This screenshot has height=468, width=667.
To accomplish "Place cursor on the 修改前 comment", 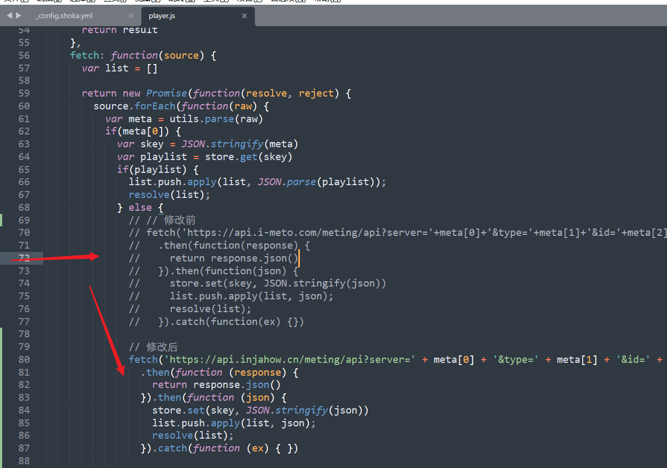I will tap(180, 220).
